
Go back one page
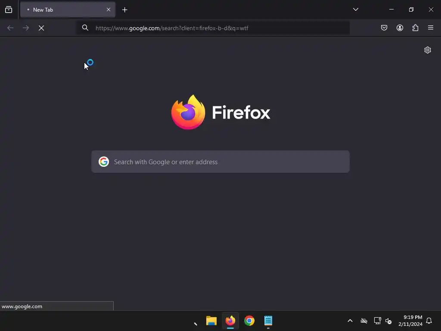coord(10,28)
